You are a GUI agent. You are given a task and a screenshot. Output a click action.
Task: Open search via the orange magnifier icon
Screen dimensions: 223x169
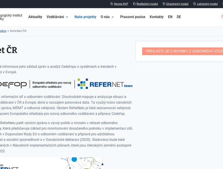[221, 17]
